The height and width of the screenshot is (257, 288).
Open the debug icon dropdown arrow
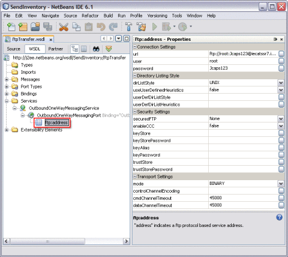[174, 26]
